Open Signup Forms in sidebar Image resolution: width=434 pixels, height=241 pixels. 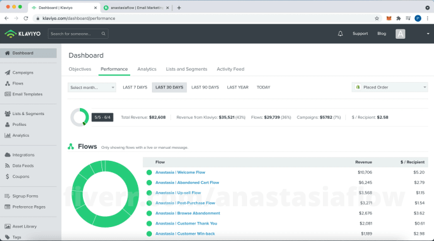[22, 196]
